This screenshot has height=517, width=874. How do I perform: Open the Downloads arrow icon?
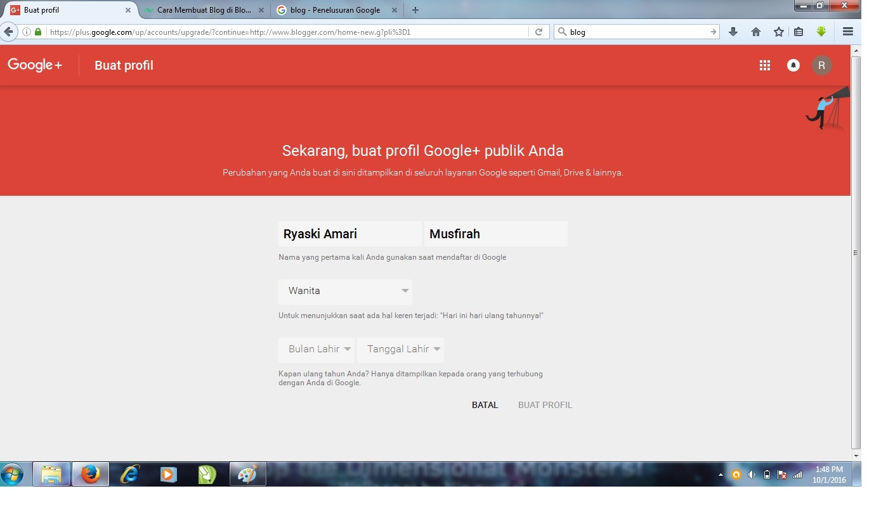[733, 32]
